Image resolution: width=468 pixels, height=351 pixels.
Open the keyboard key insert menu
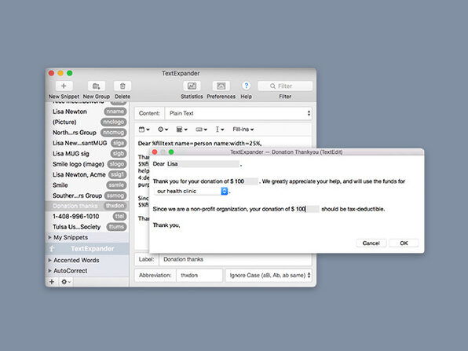click(x=201, y=130)
